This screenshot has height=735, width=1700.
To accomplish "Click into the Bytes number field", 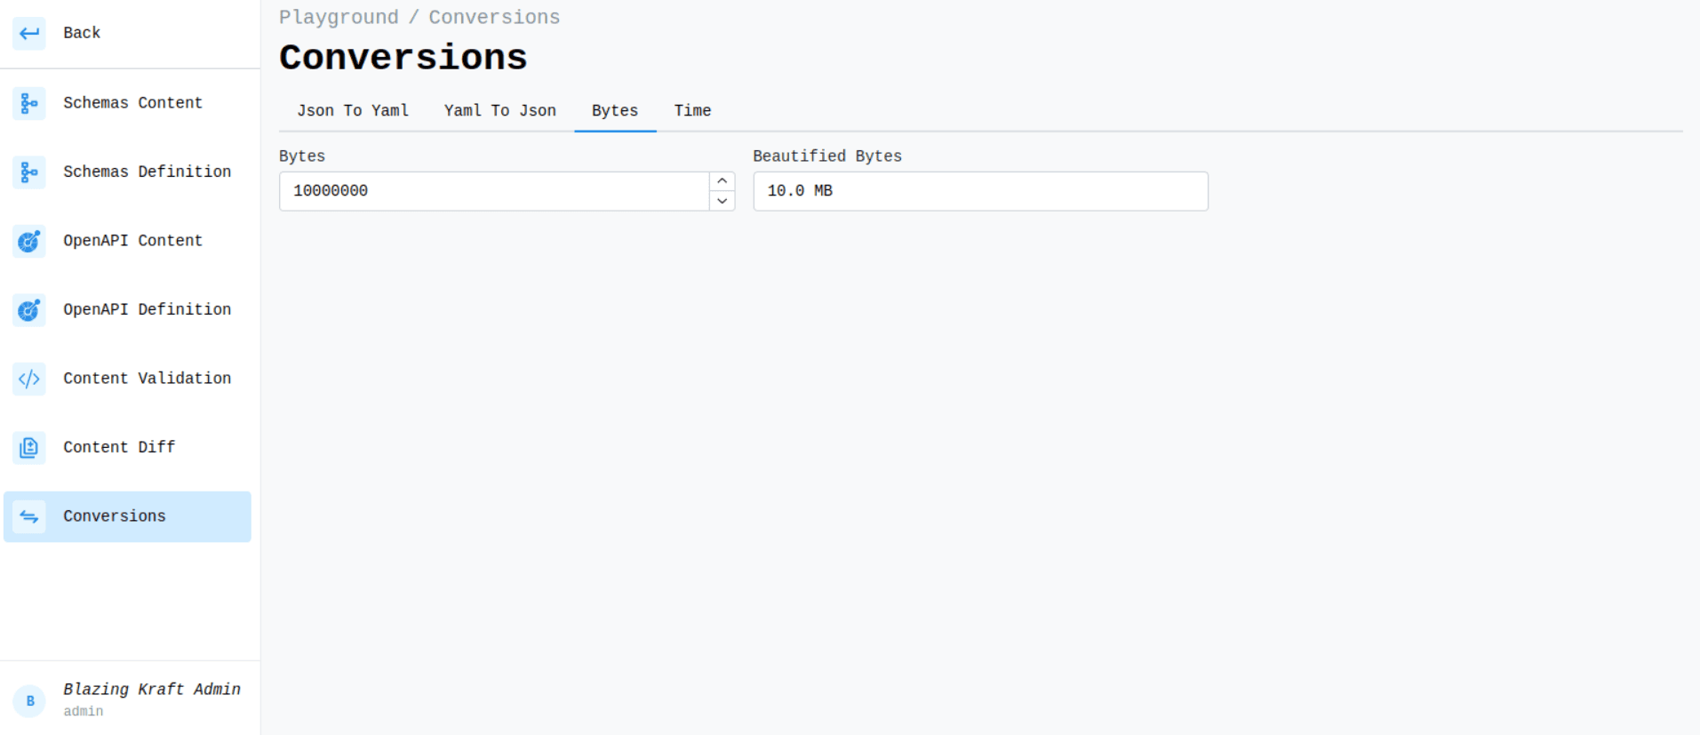I will [493, 191].
